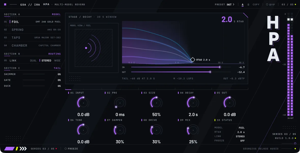Choose WIDE routing mode
This screenshot has height=153, width=300.
(57, 60)
